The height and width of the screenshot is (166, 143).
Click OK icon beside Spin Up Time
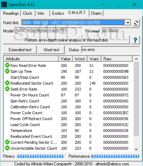pyautogui.click(x=7, y=71)
